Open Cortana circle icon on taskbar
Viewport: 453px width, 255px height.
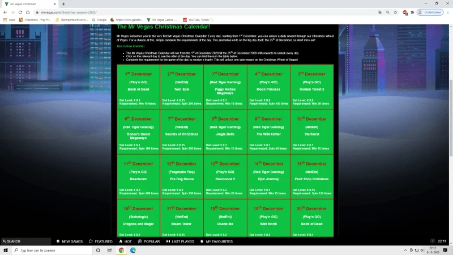pyautogui.click(x=98, y=250)
